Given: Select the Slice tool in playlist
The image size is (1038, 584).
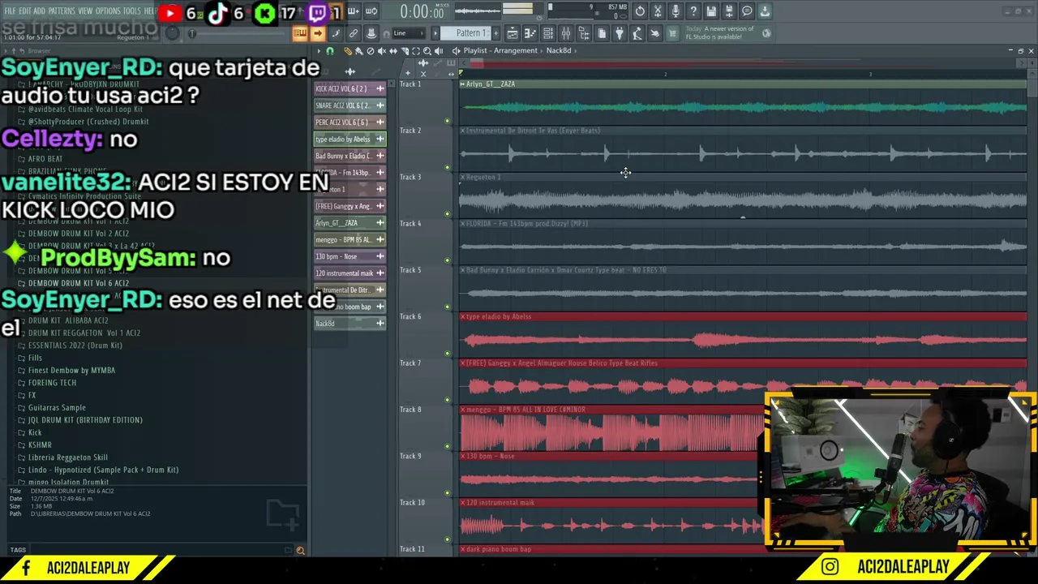Looking at the screenshot, I should 405,51.
